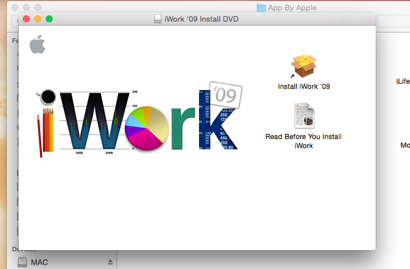Click the colorful pie chart graphic
This screenshot has width=410, height=269.
[146, 127]
